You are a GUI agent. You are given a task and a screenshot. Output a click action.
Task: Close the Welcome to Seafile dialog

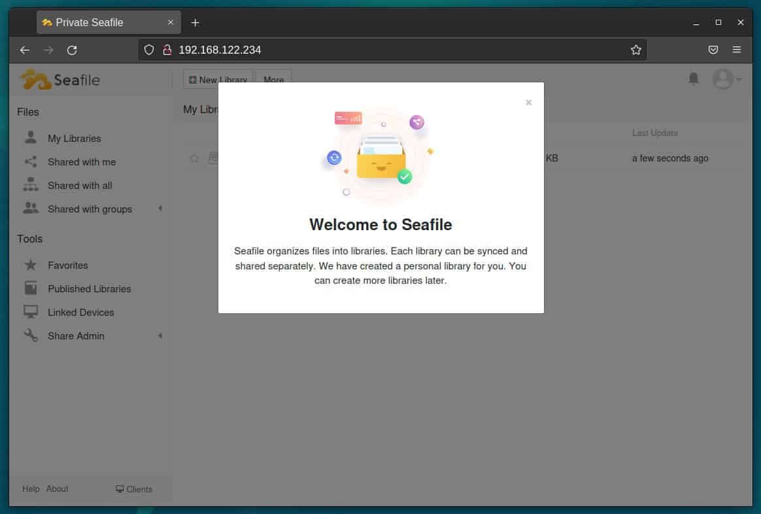[528, 102]
